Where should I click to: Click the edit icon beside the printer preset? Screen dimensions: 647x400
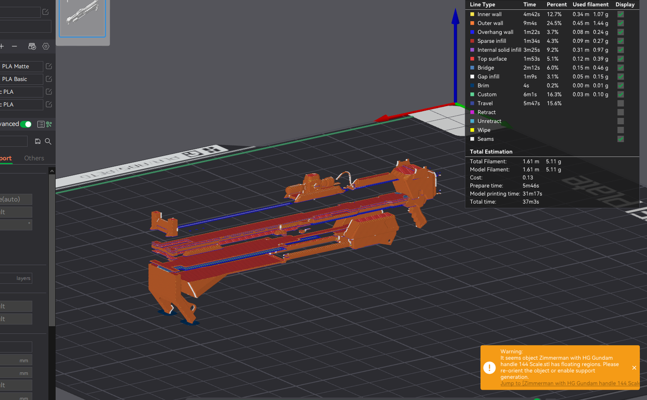[x=46, y=12]
